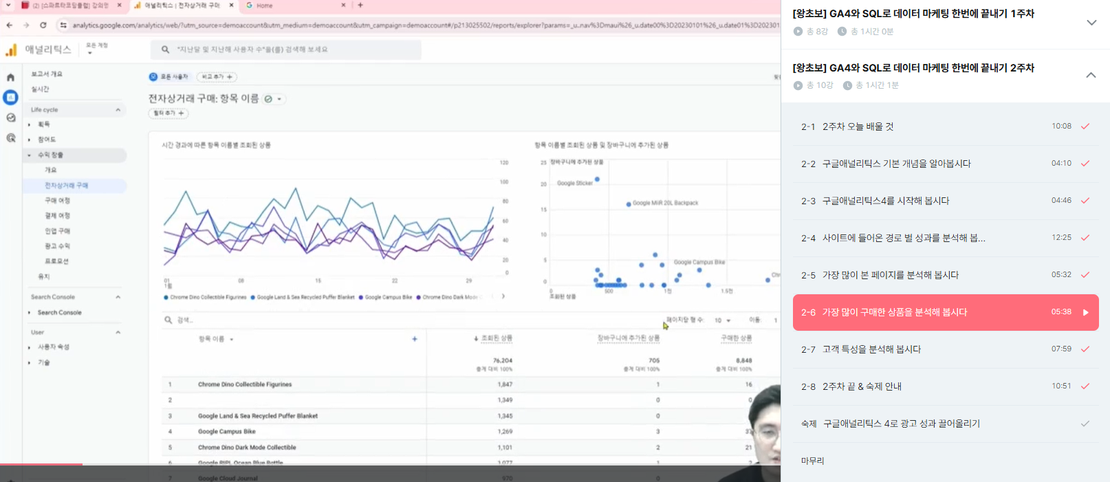The width and height of the screenshot is (1110, 482).
Task: Click the green check icon beside report title
Action: [268, 99]
